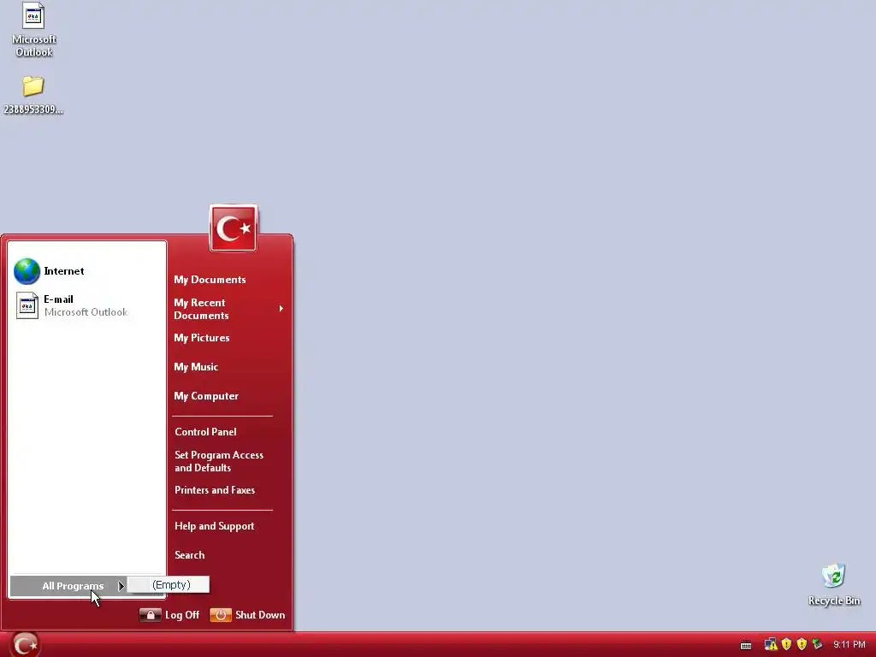Open Search from the Start menu
Viewport: 876px width, 657px height.
(x=189, y=554)
